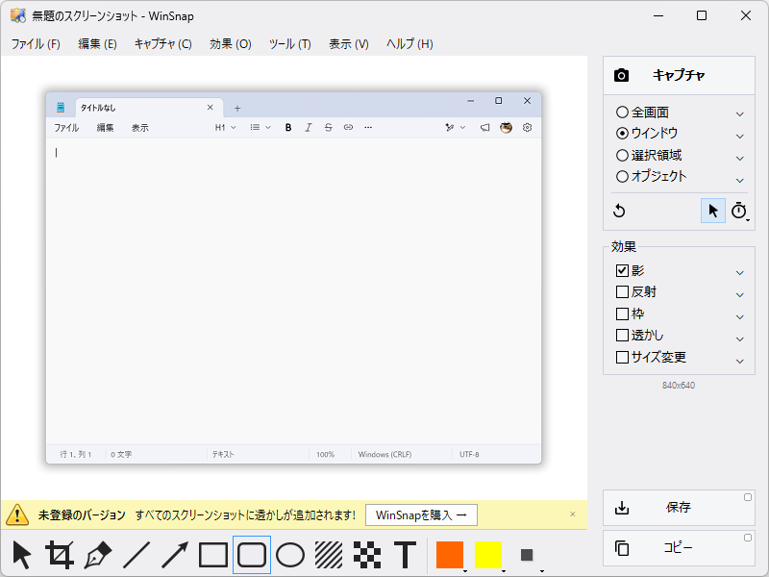Screen dimensions: 769x577
Task: Click Strikethrough icon in captured Notepad
Action: point(328,128)
